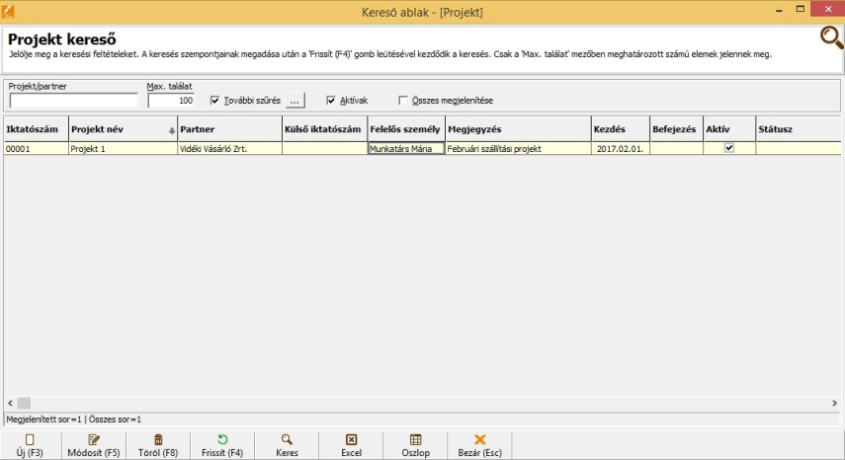Viewport: 845px width, 460px height.
Task: Click into the Projekt/partner search field
Action: [73, 101]
